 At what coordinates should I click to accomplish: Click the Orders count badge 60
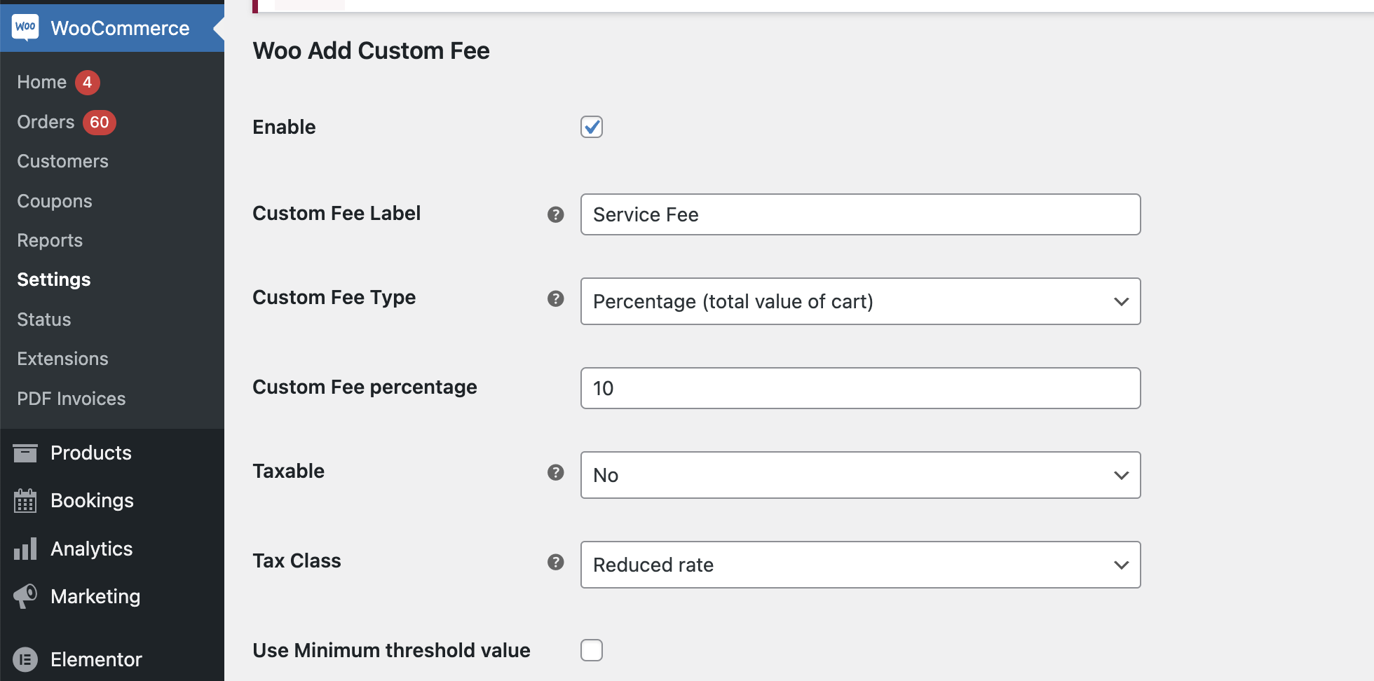(x=100, y=123)
